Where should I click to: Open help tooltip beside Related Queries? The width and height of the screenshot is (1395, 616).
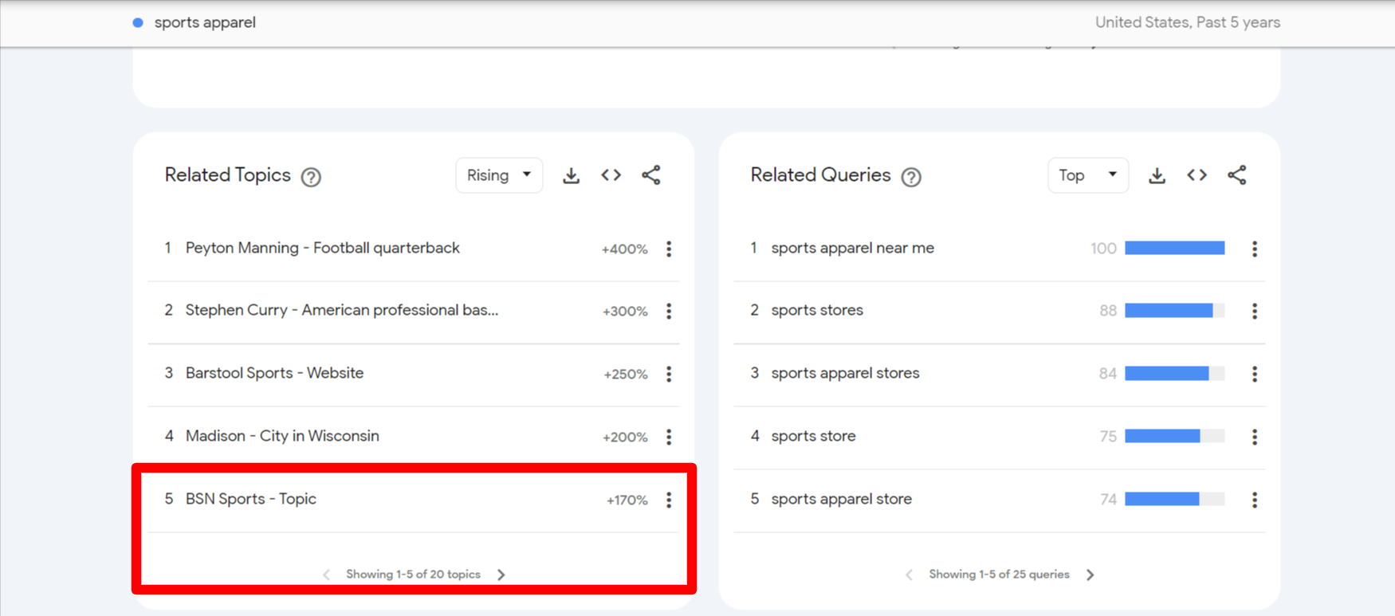point(911,177)
